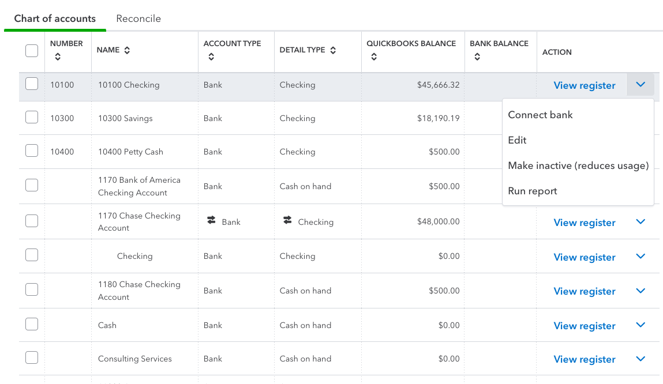Click the transfer icon beside Checking detail type

coord(287,220)
